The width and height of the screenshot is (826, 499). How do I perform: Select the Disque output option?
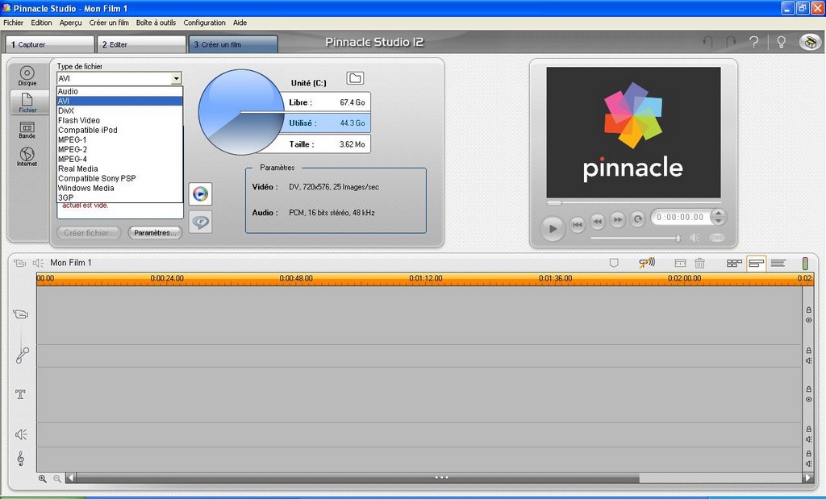pos(27,76)
